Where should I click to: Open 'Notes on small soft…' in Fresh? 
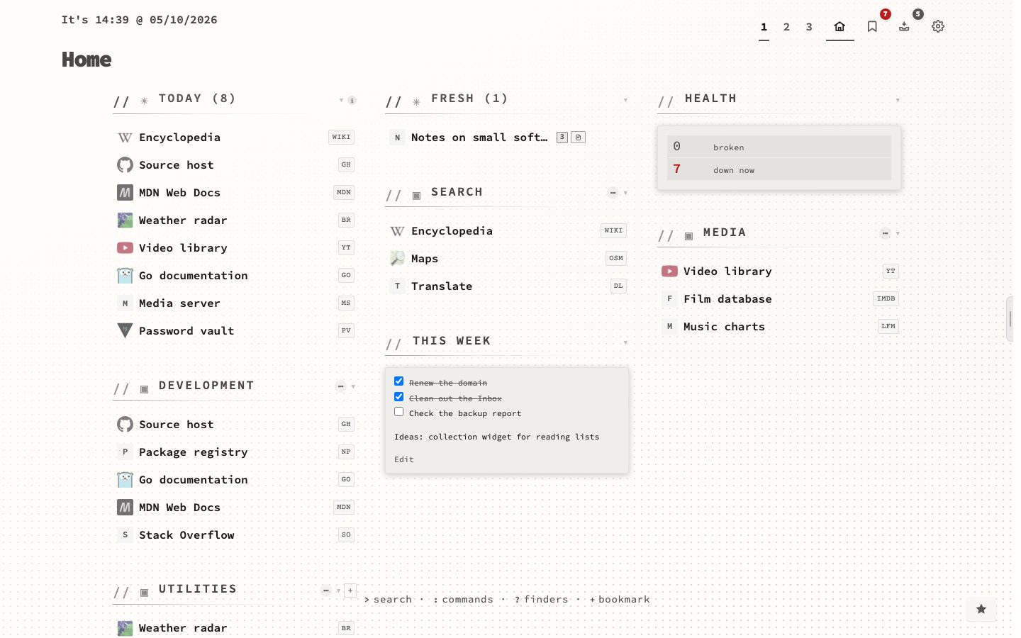click(479, 138)
